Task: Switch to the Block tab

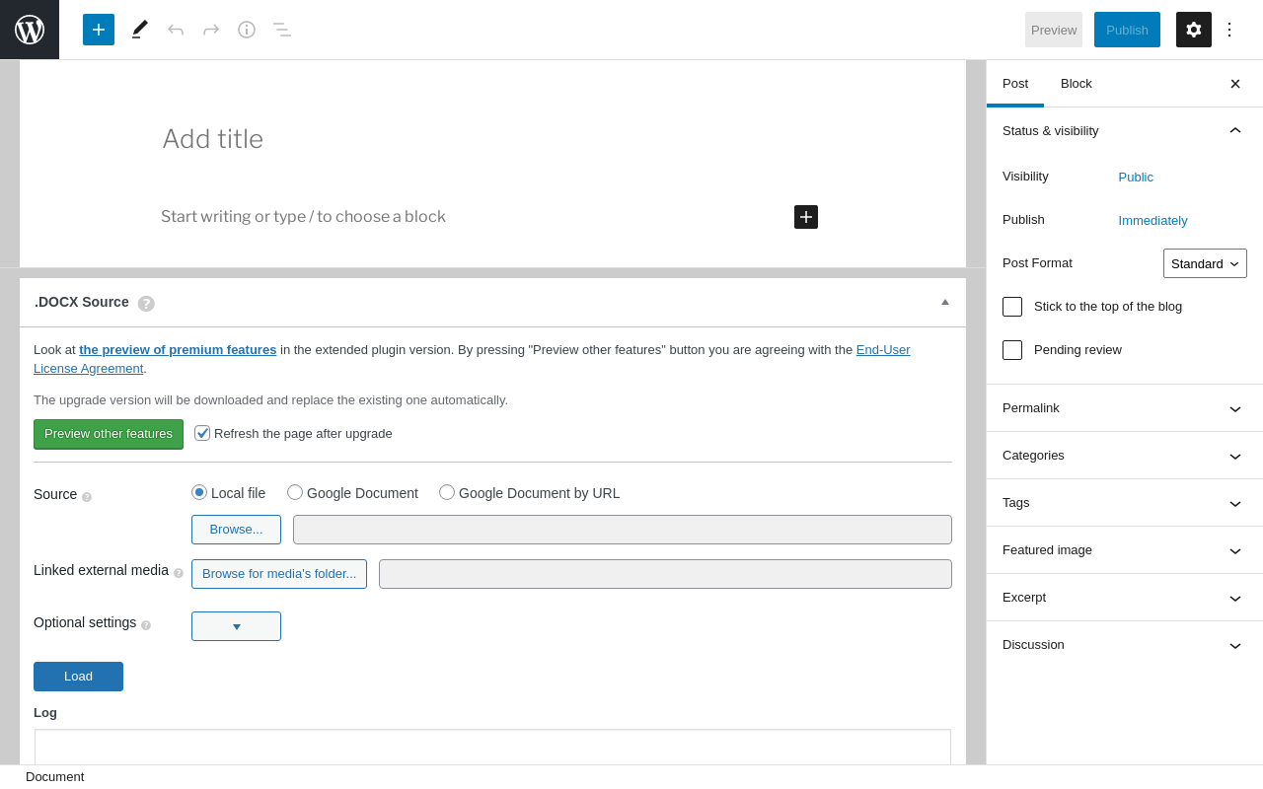Action: (1077, 84)
